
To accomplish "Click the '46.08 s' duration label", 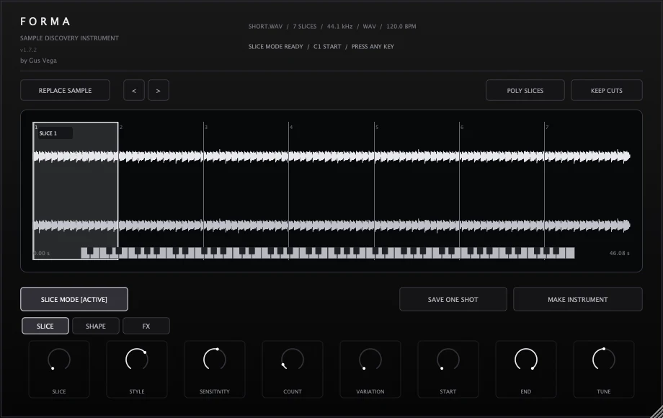I will (620, 253).
